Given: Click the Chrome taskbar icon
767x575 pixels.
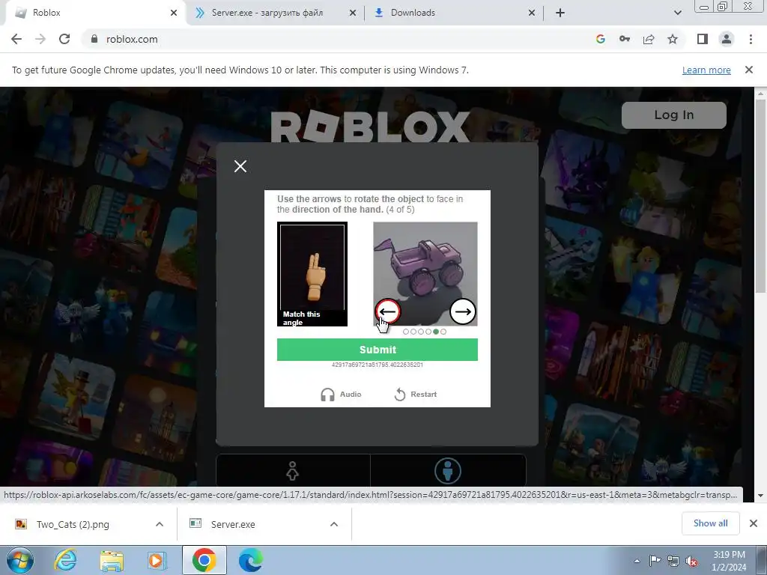Looking at the screenshot, I should point(204,560).
